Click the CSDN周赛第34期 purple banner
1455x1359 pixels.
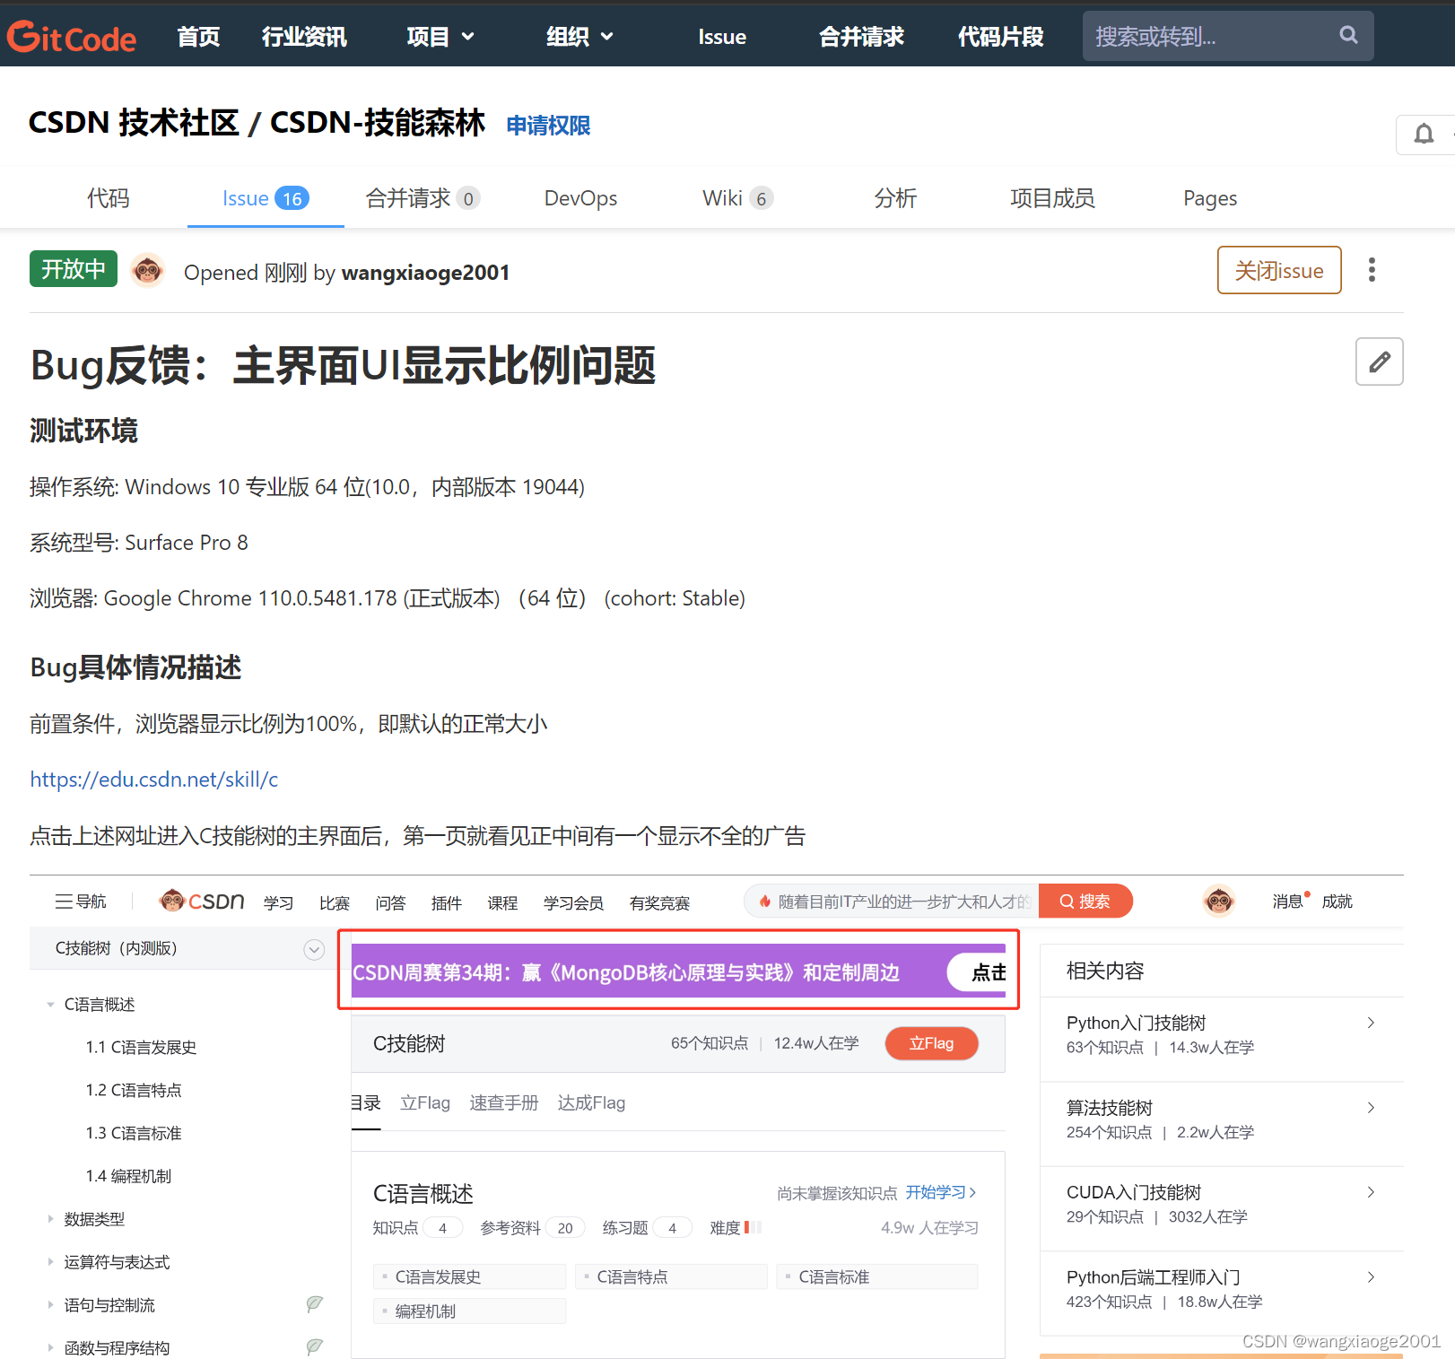[678, 971]
